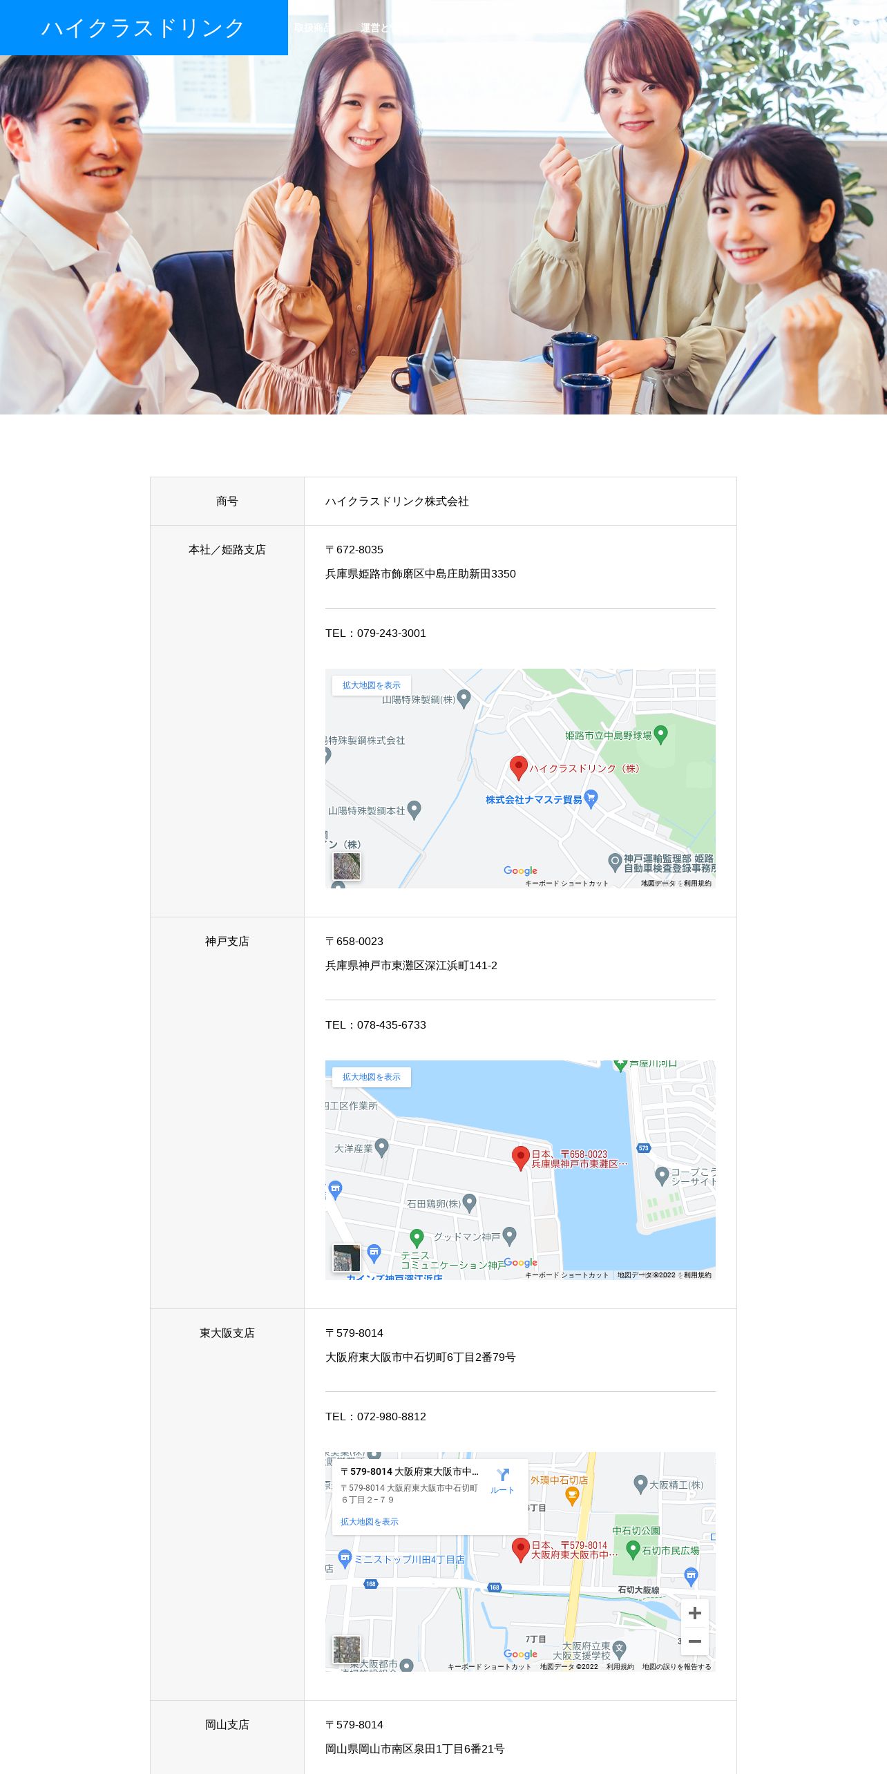This screenshot has width=887, height=1774.
Task: Click the postal code 〒672-8035
Action: 354,549
